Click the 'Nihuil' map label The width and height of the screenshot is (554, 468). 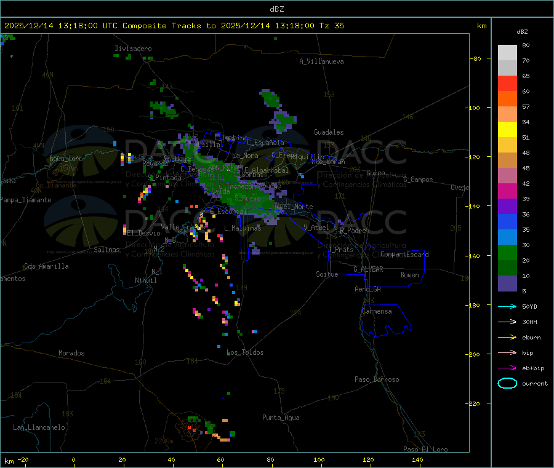coord(145,280)
